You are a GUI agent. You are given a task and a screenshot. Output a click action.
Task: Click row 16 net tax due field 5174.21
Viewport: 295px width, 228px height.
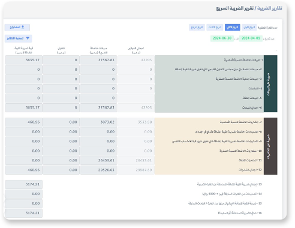23,213
